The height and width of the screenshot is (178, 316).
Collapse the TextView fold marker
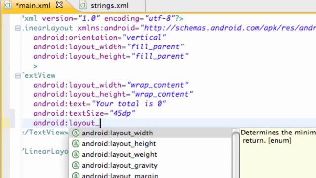(18, 76)
